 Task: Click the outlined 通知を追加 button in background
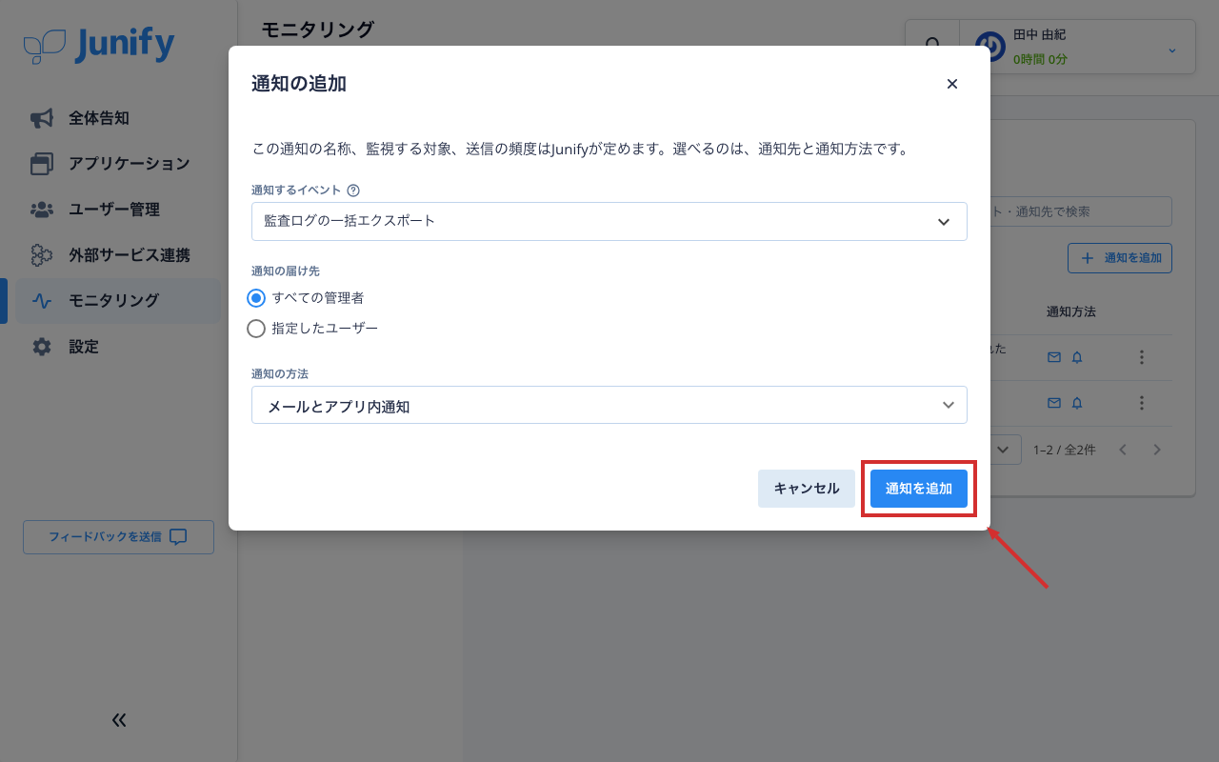(1120, 258)
